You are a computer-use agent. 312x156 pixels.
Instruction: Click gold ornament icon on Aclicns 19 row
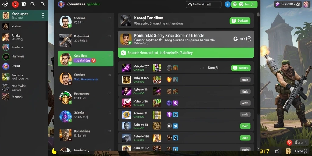pyautogui.click(x=157, y=126)
